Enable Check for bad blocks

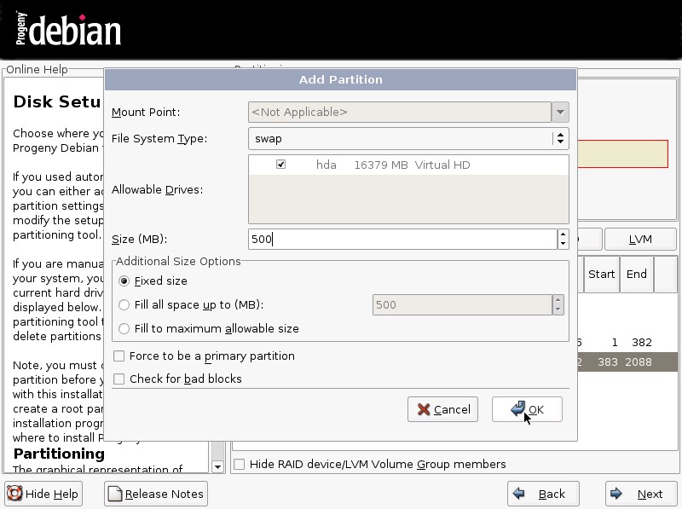click(x=119, y=379)
